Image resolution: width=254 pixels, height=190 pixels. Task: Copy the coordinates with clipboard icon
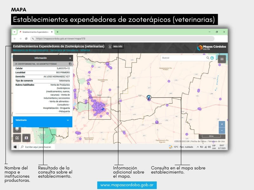[x=70, y=64]
